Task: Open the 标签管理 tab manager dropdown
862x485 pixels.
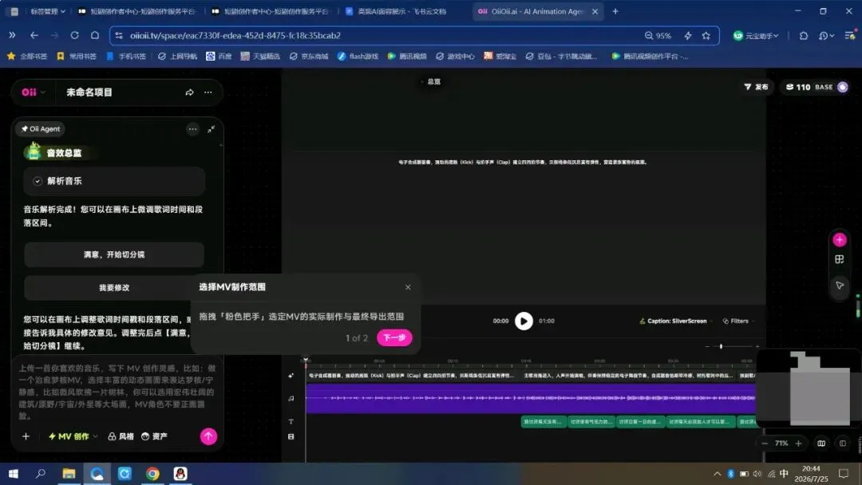Action: 47,11
